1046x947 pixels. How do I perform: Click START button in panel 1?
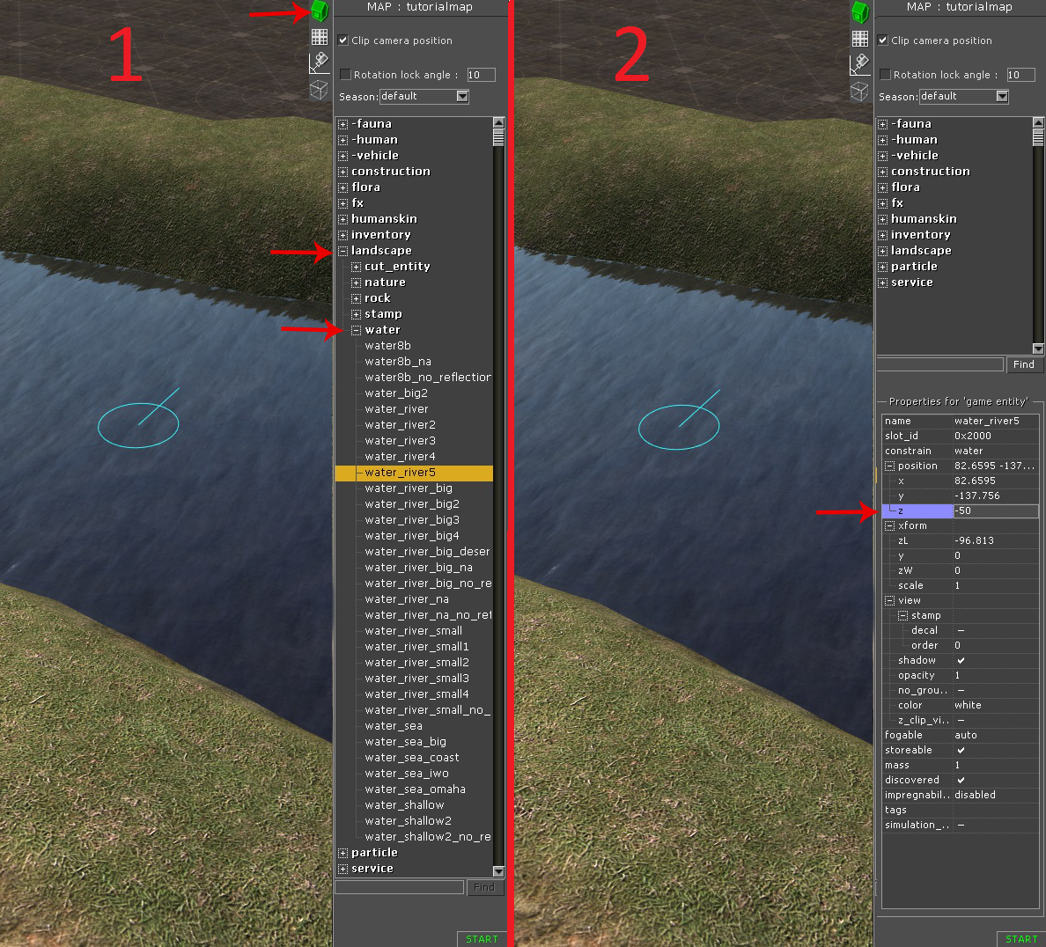coord(482,939)
